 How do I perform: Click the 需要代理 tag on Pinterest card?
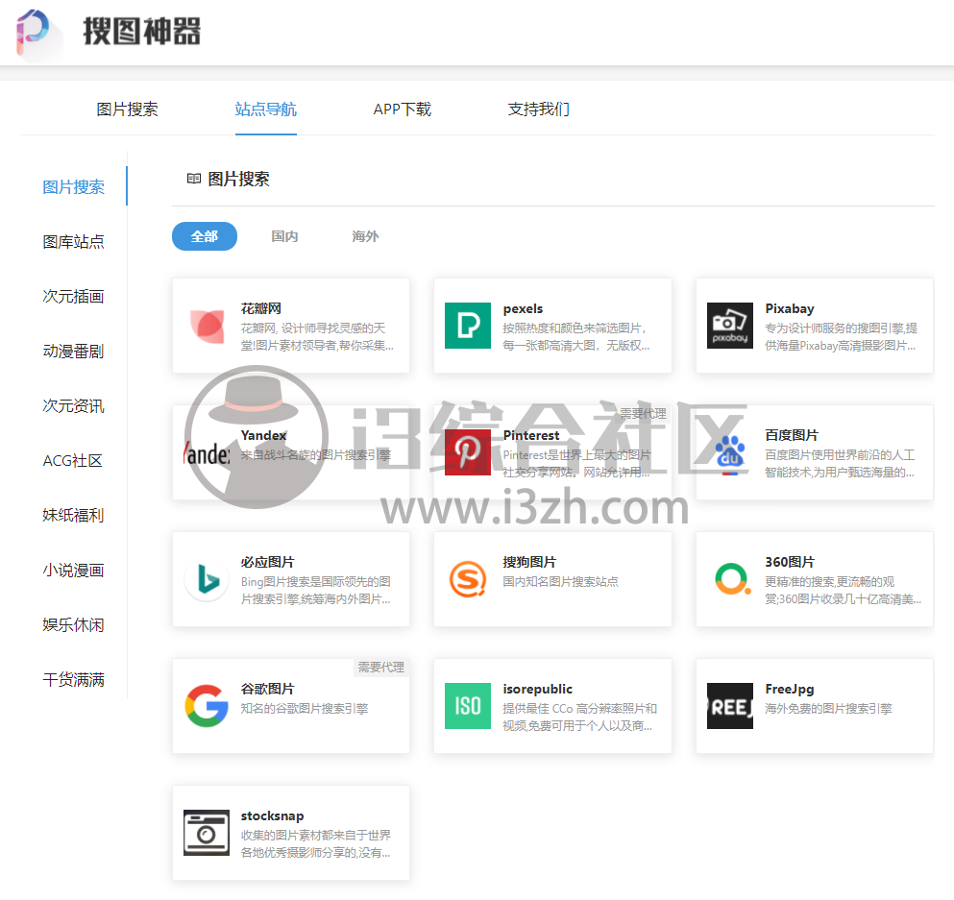[643, 414]
